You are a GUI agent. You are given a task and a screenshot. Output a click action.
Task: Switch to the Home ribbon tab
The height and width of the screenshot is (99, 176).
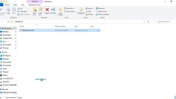click(7, 5)
